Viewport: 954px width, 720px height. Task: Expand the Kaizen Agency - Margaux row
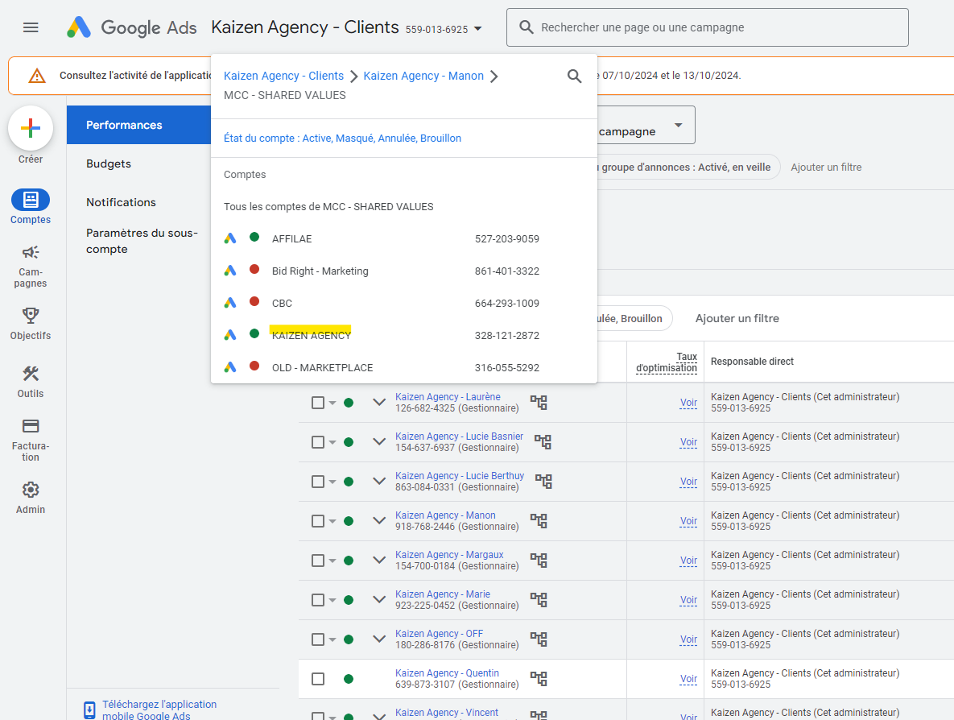click(379, 560)
